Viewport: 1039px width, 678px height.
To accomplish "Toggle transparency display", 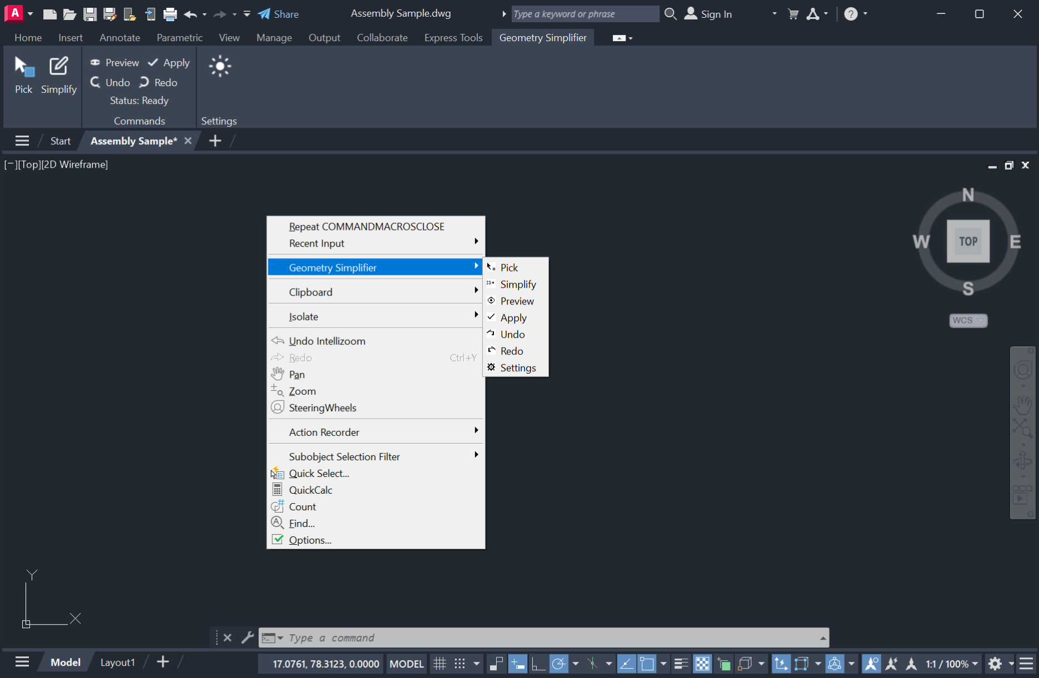I will click(x=702, y=664).
